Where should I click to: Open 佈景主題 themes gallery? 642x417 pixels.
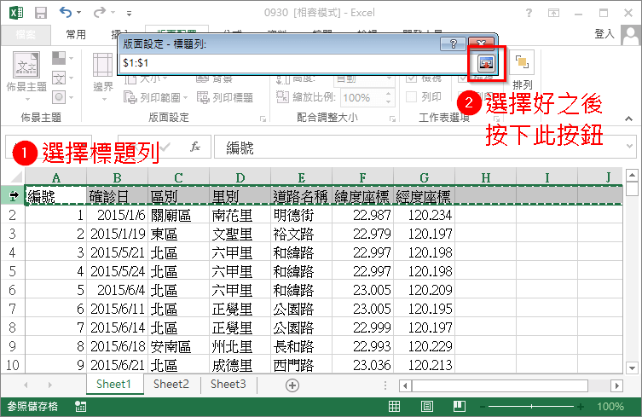click(26, 76)
